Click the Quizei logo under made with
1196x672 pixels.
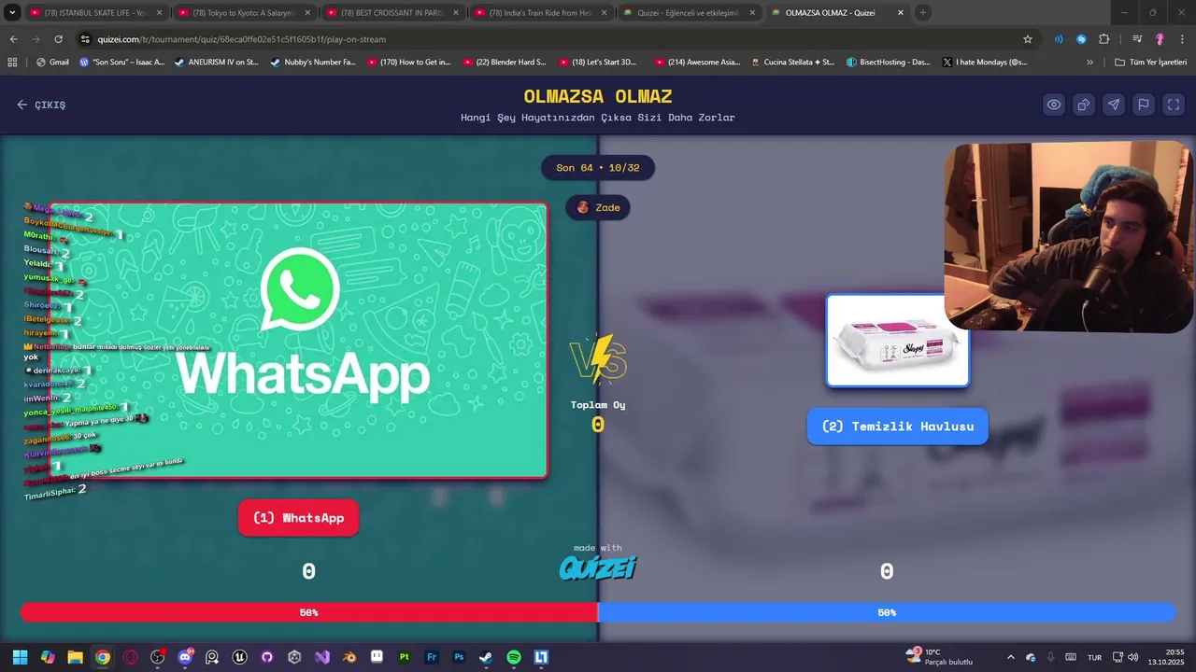[x=598, y=567]
